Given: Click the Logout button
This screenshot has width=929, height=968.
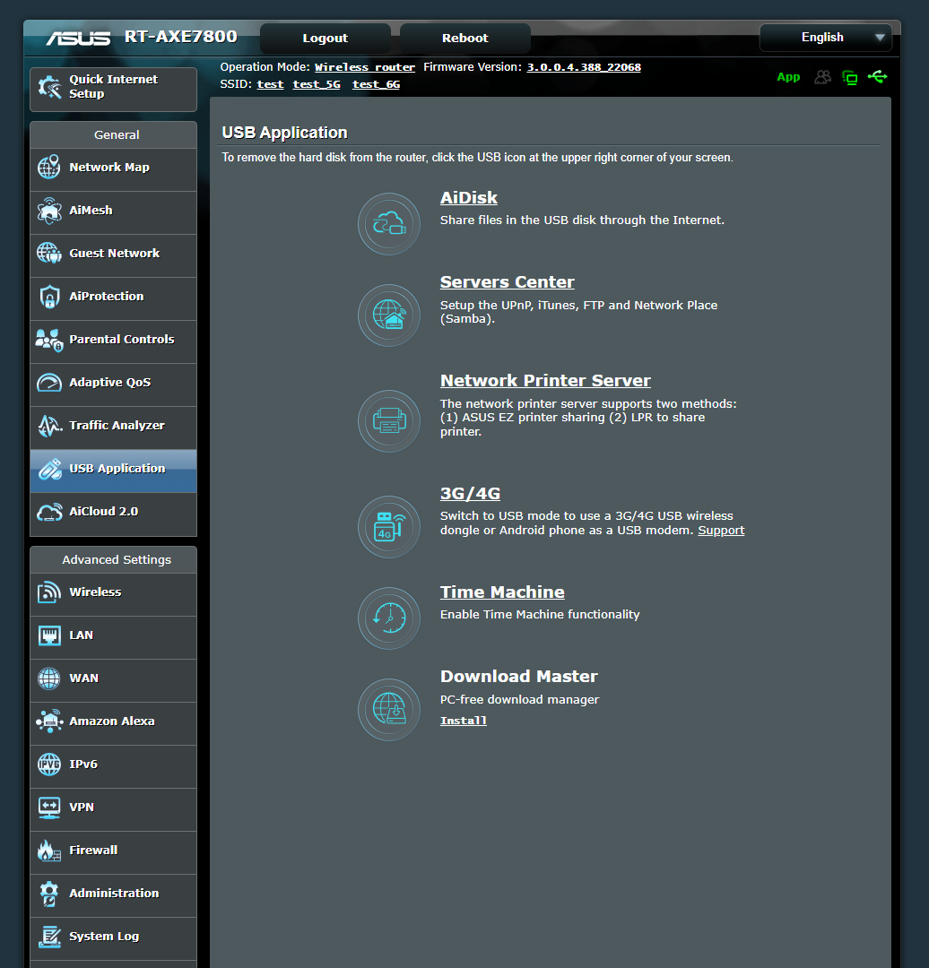Looking at the screenshot, I should [326, 39].
